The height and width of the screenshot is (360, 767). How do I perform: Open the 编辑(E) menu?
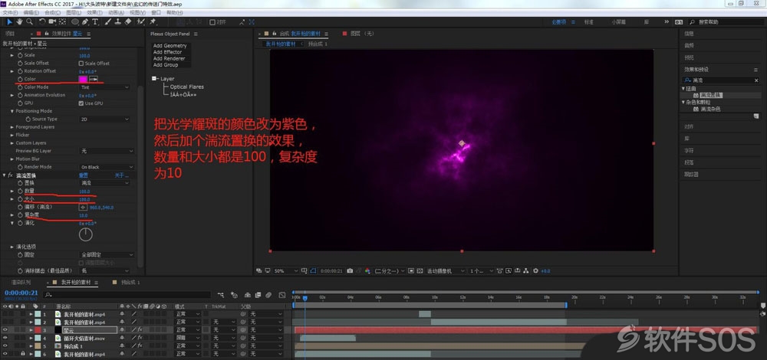pos(31,12)
